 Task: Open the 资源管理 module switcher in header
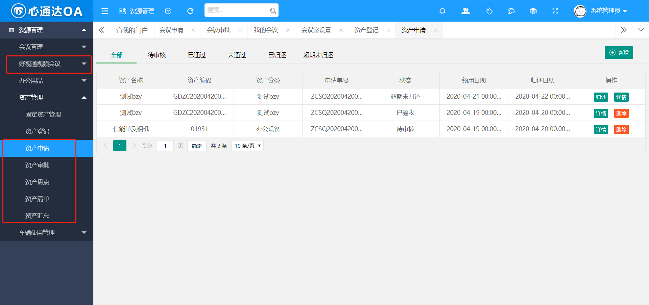(137, 11)
